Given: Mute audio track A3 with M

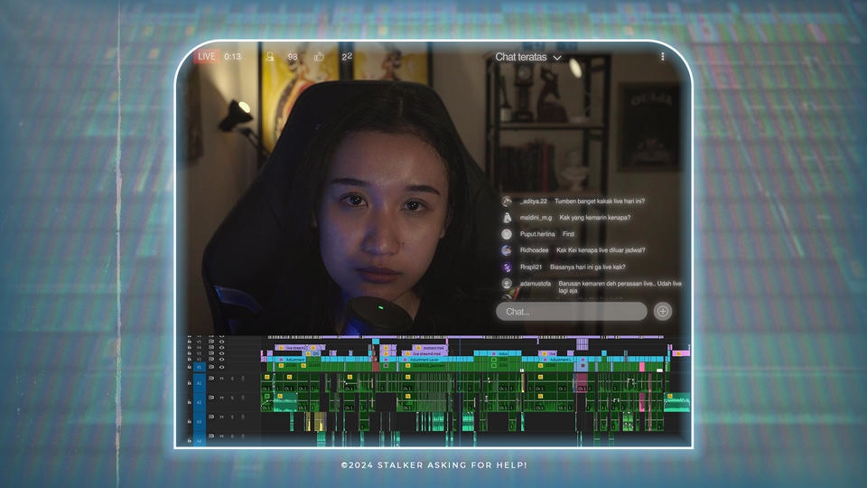Looking at the screenshot, I should (222, 417).
